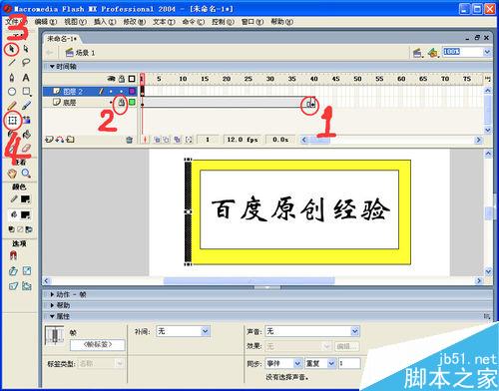Open the 编辑 menu
This screenshot has width=499, height=391.
[x=46, y=22]
